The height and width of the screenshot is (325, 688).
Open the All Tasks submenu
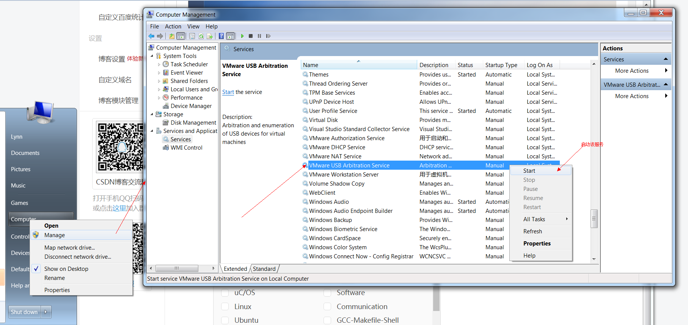[x=541, y=219]
